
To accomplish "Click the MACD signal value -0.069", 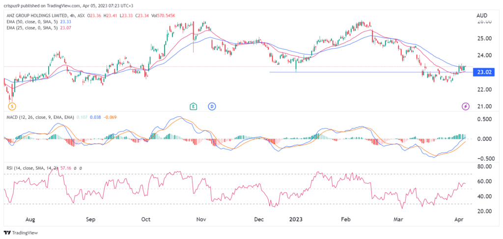I will (x=110, y=117).
